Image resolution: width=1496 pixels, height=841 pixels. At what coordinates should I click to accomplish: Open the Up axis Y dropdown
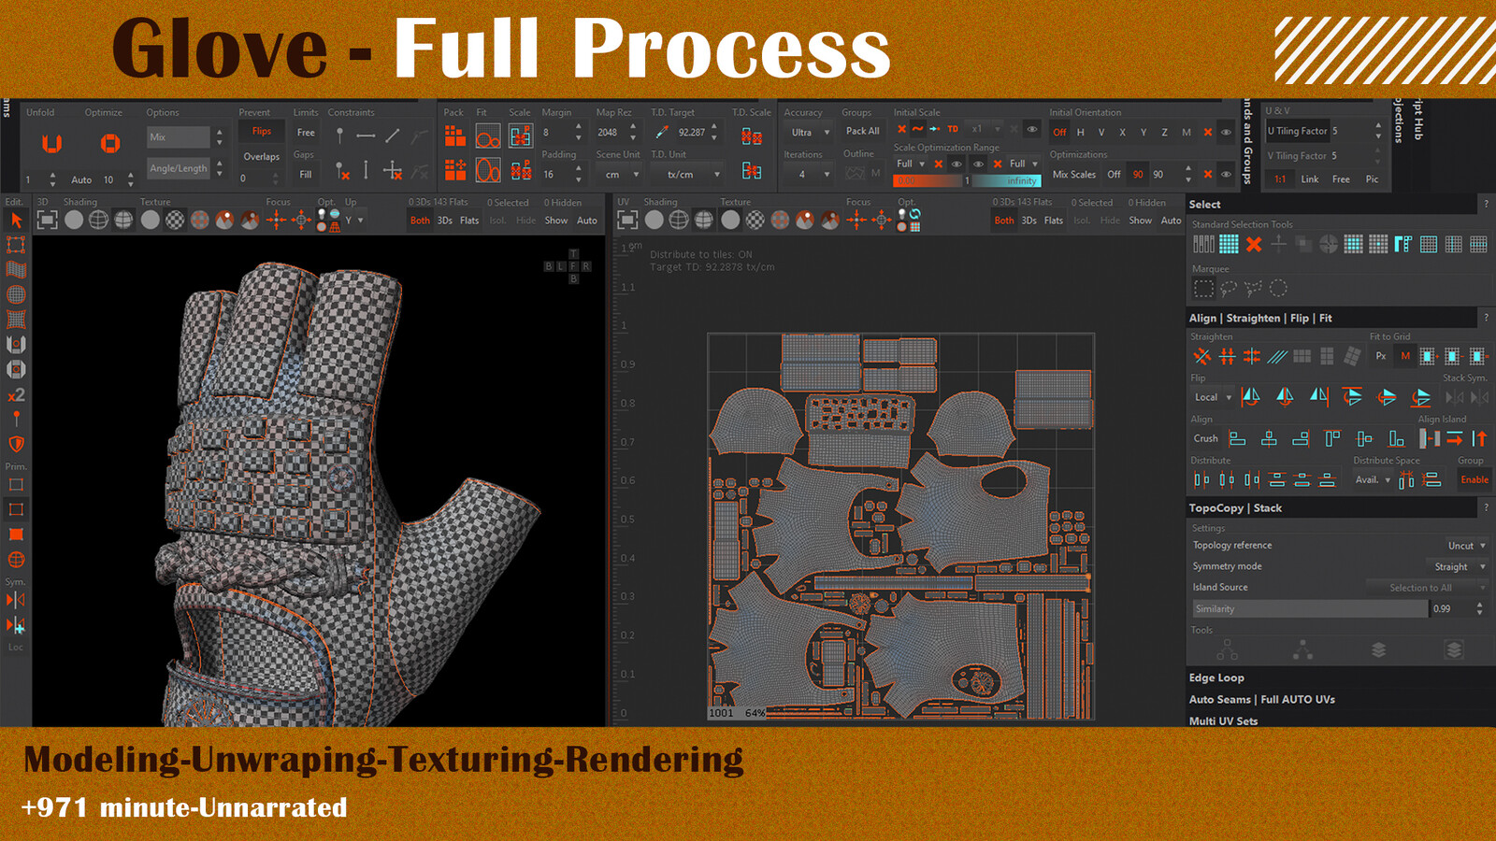tap(354, 221)
